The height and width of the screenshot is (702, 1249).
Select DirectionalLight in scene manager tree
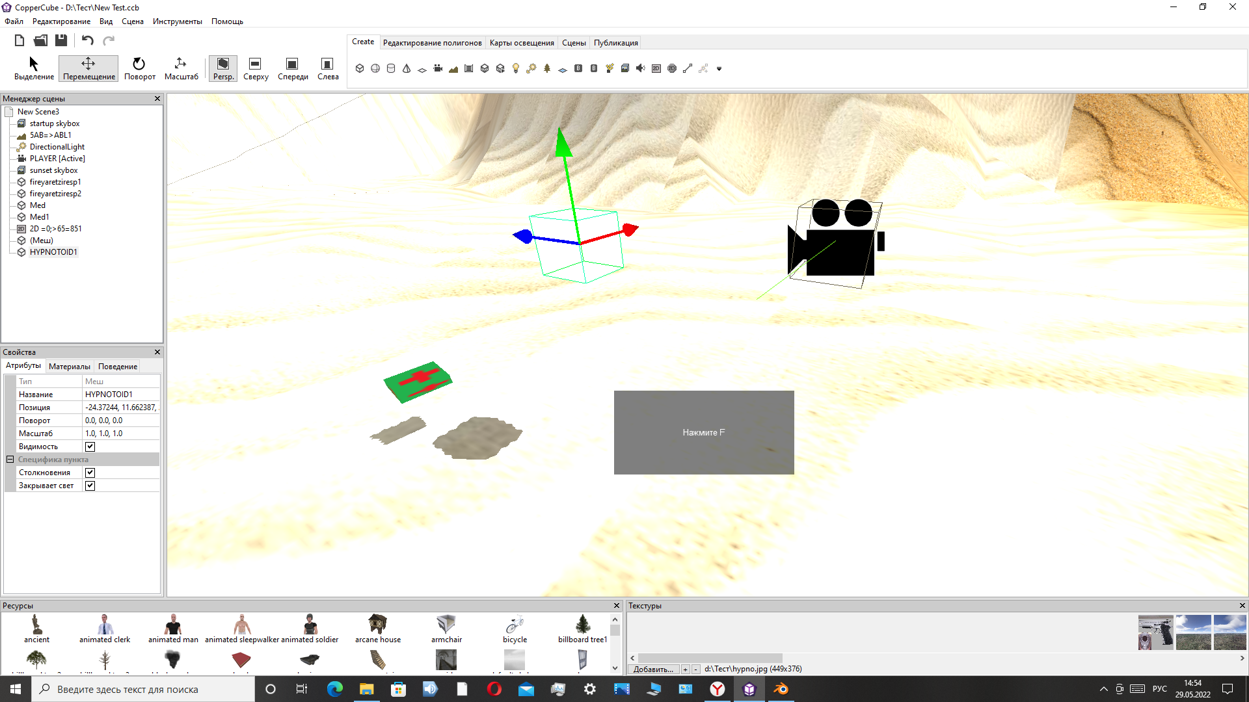pos(57,147)
